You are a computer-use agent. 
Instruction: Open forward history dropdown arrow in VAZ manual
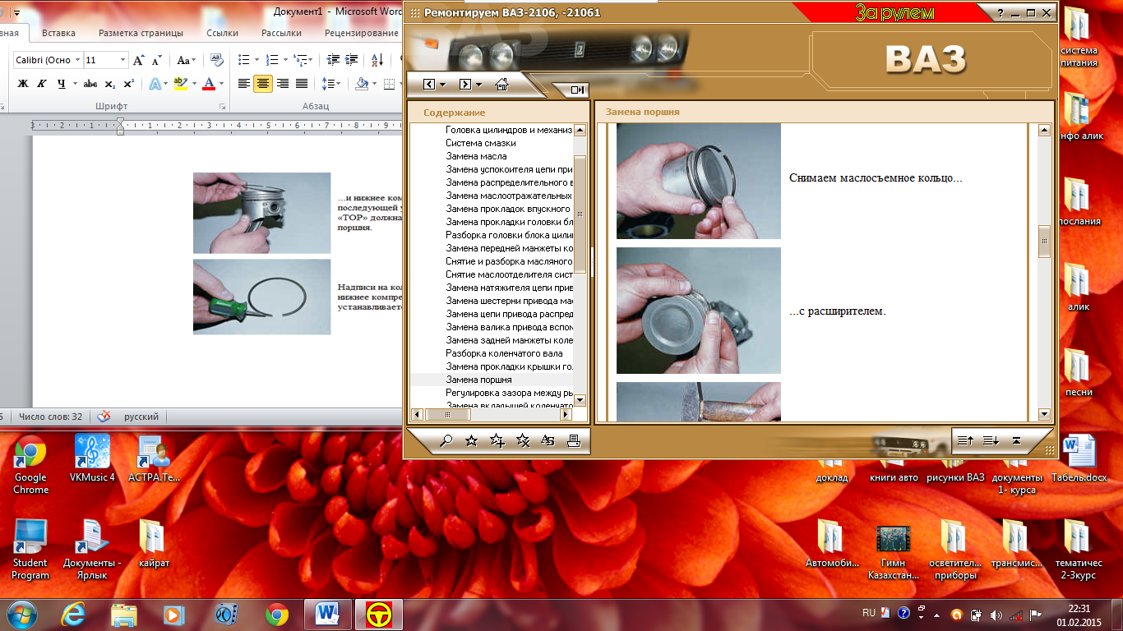[478, 85]
